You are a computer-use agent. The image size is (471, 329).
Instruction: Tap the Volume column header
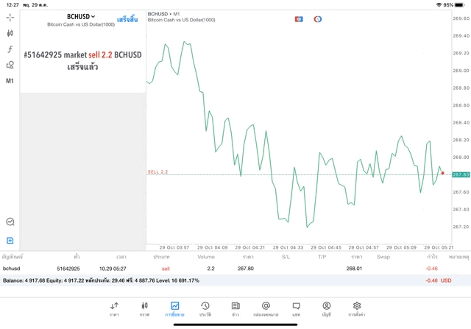pos(206,257)
